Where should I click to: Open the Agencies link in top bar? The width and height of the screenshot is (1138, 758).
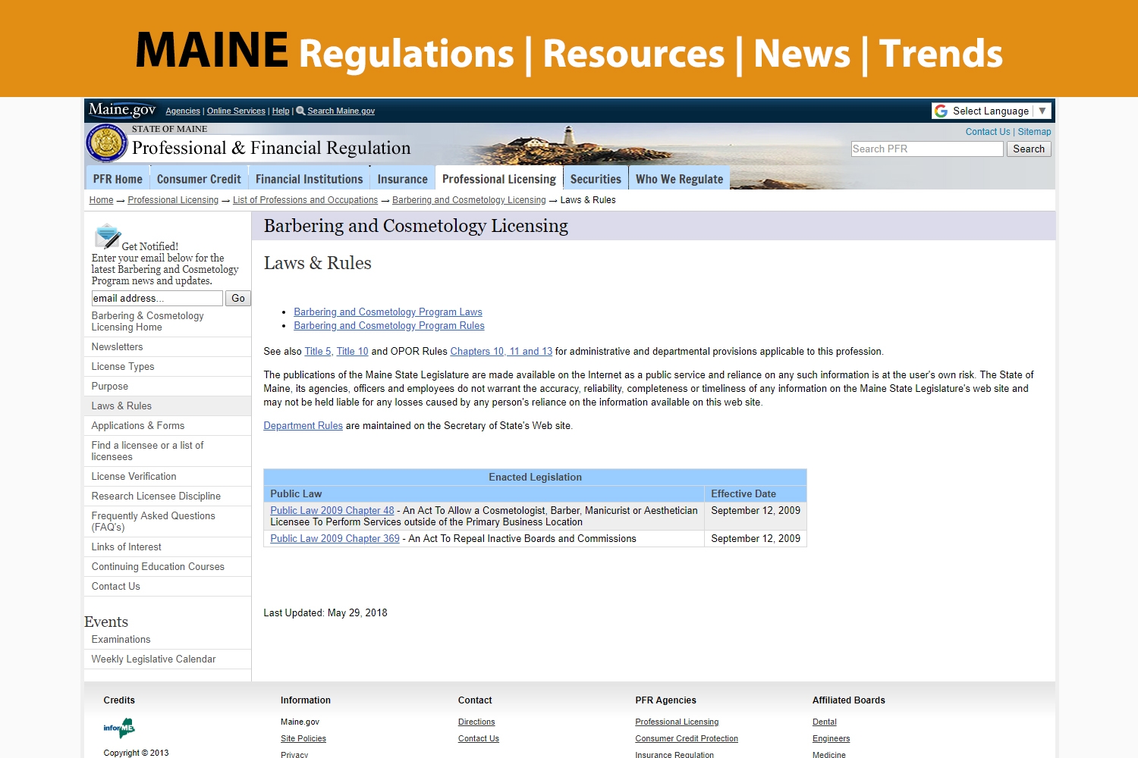(x=183, y=111)
